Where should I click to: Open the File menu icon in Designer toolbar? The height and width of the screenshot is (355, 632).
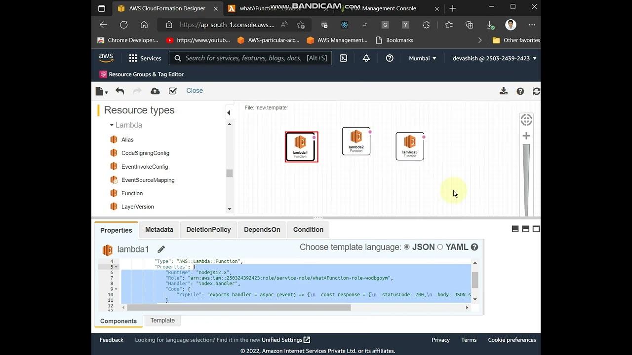point(101,91)
